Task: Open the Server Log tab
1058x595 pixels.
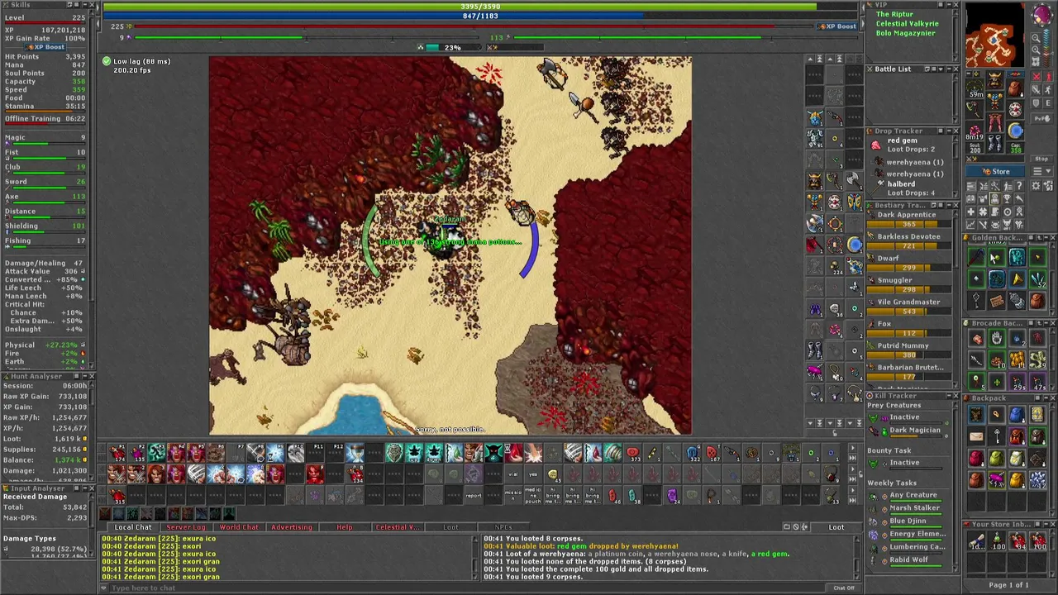Action: pyautogui.click(x=186, y=527)
